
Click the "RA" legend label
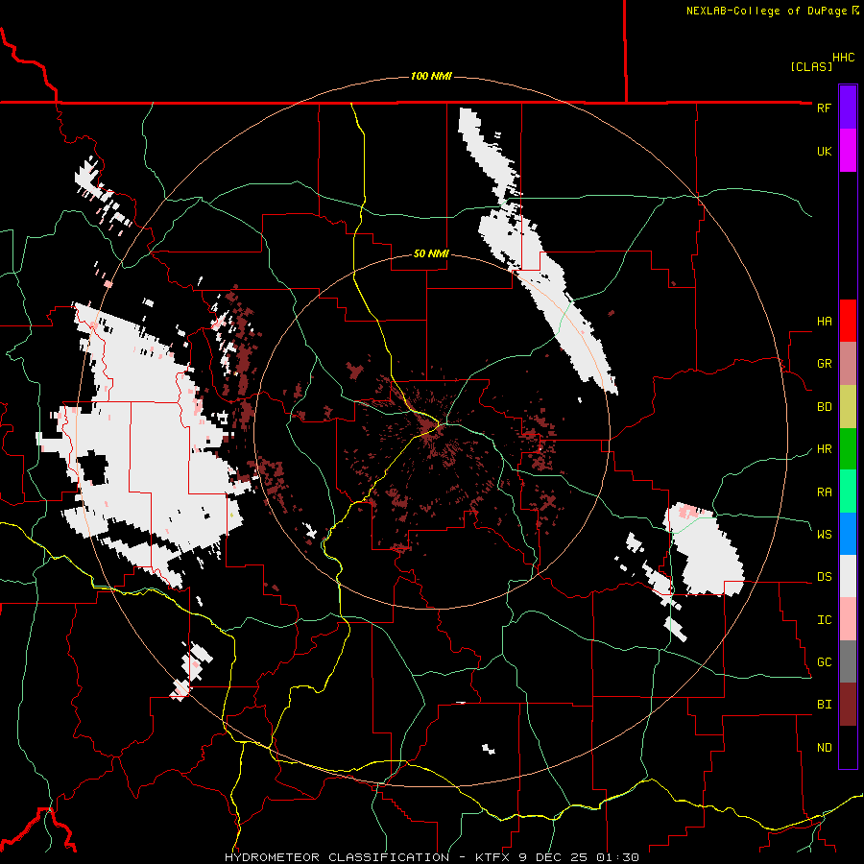(824, 492)
